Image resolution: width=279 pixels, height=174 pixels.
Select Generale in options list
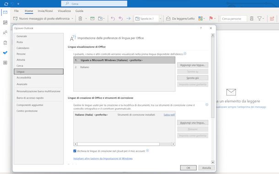click(x=38, y=36)
